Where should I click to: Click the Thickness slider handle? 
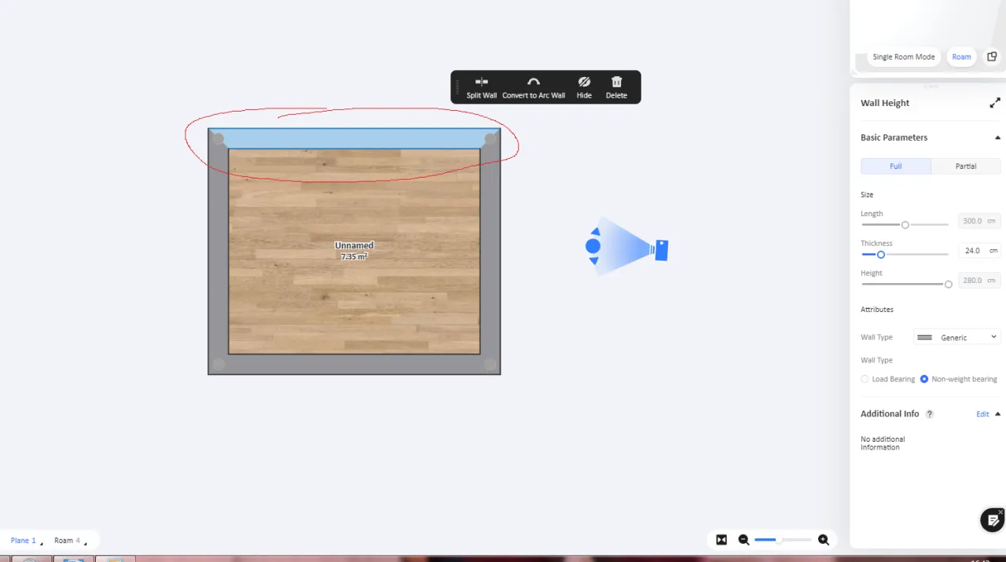(x=881, y=255)
